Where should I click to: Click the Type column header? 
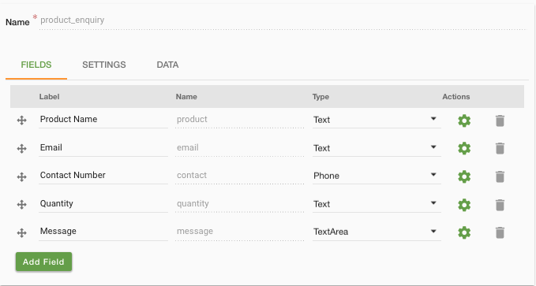pyautogui.click(x=320, y=97)
